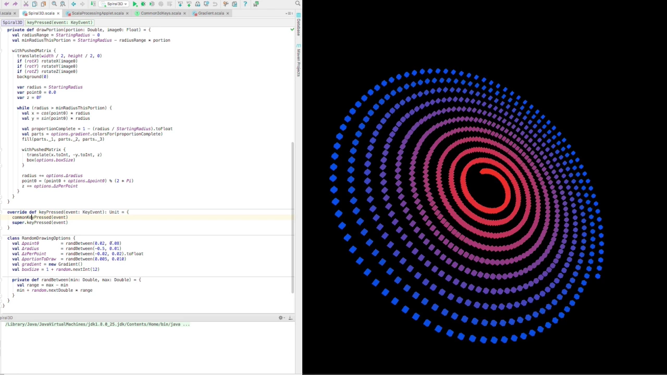Open the VCS show history icon

pyautogui.click(x=197, y=4)
